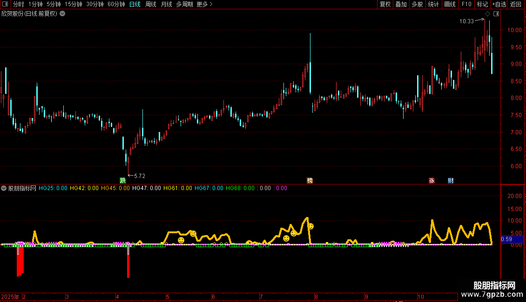This screenshot has width=526, height=302.
Task: Click the red 涨 event marker
Action: tap(432, 180)
